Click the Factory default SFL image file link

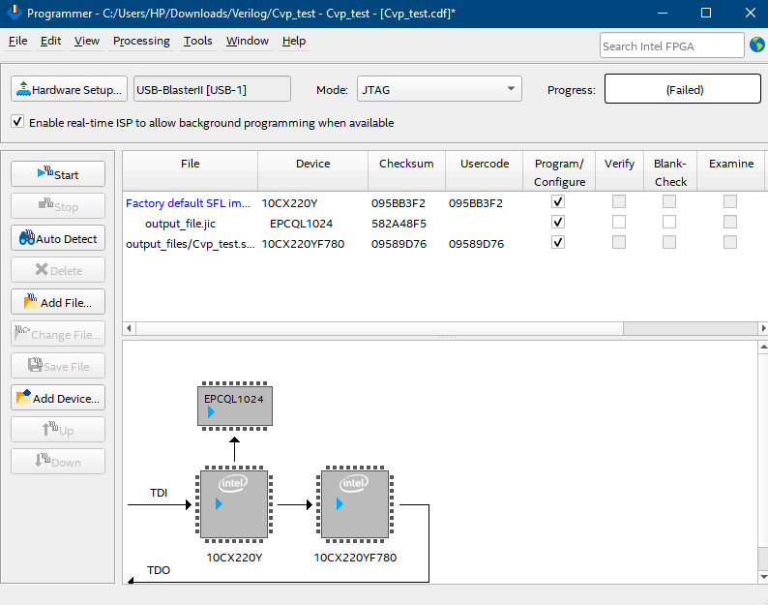(x=189, y=203)
